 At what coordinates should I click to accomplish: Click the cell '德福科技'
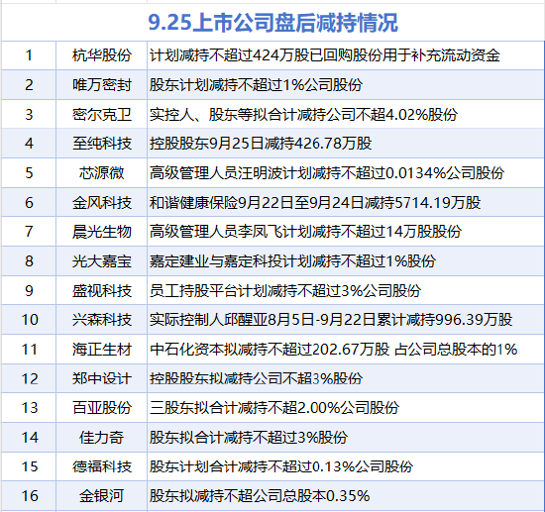tap(101, 466)
